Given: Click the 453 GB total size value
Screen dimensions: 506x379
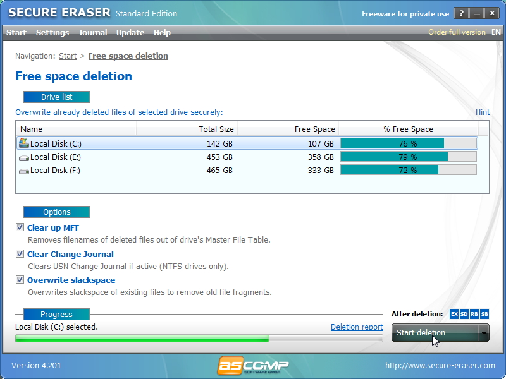Looking at the screenshot, I should point(219,157).
